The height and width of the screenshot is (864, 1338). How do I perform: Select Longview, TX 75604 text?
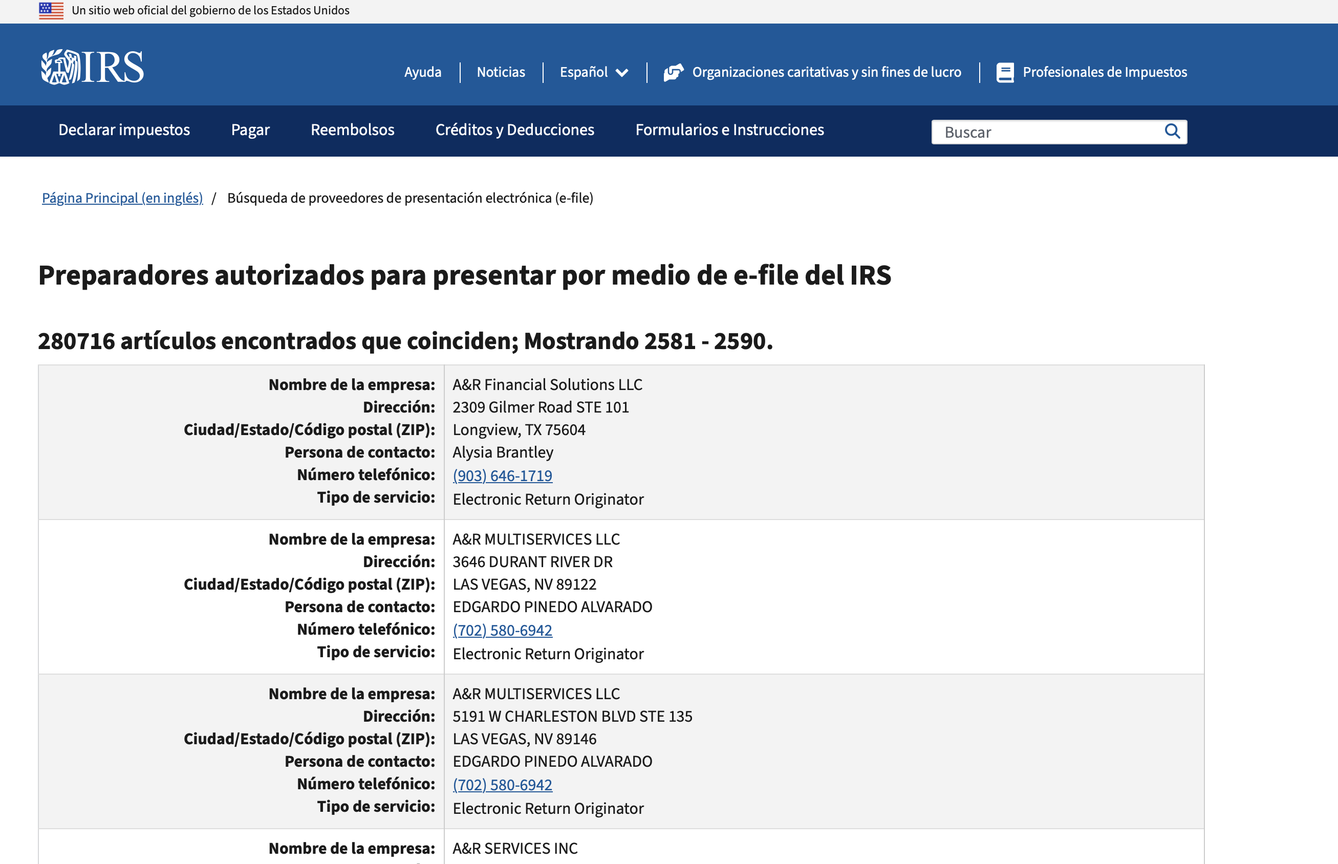pos(519,430)
